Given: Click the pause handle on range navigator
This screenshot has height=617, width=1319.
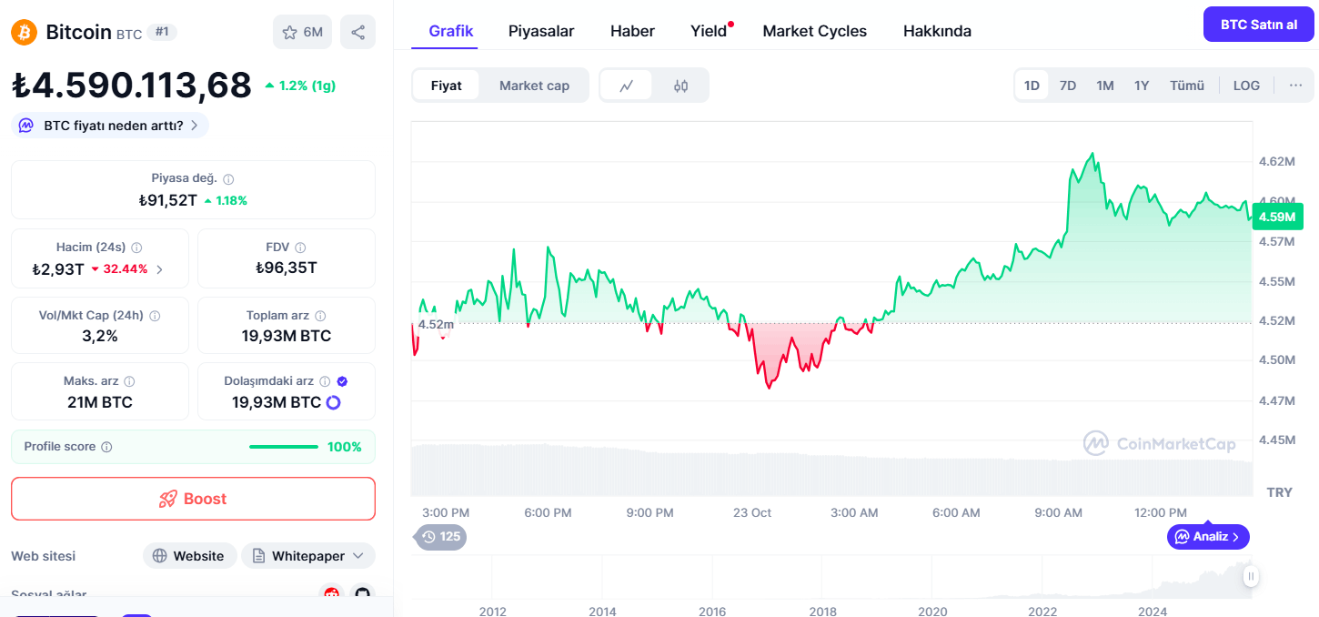Looking at the screenshot, I should (1252, 576).
